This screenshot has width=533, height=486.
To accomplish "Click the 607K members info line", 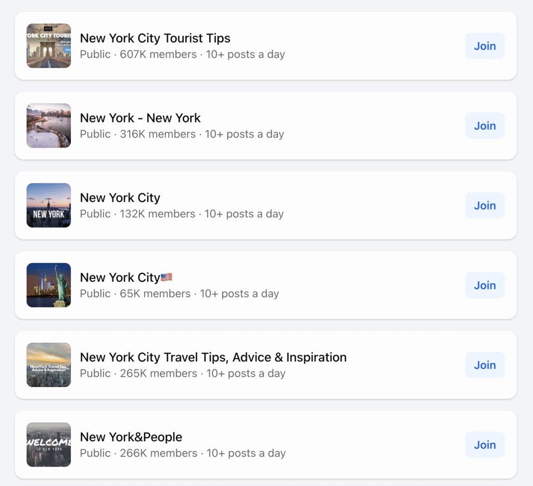I will (182, 54).
